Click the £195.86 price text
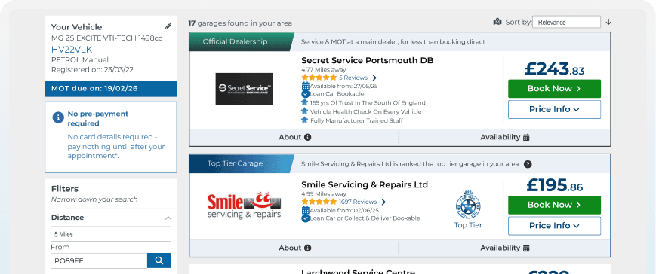 [x=554, y=185]
